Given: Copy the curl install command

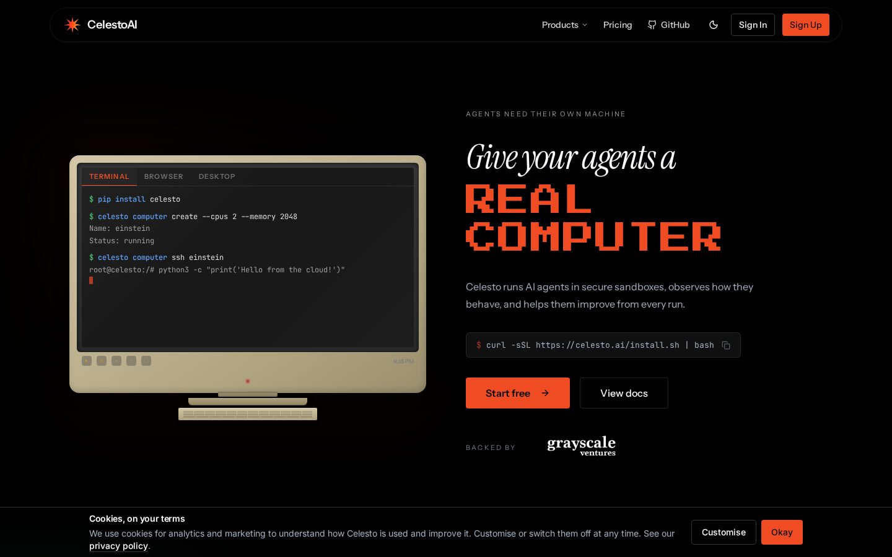Looking at the screenshot, I should pyautogui.click(x=726, y=345).
